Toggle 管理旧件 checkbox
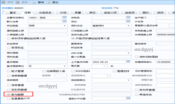 (114, 71)
